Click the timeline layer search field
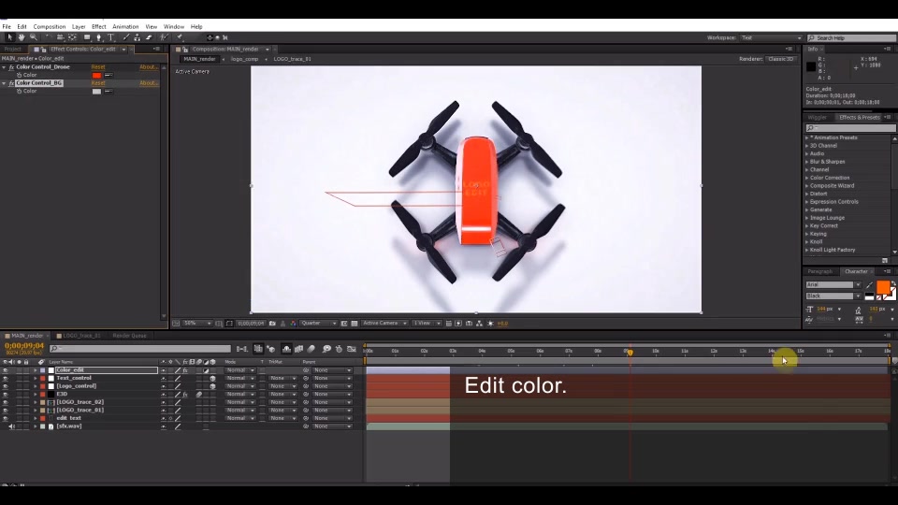 140,349
